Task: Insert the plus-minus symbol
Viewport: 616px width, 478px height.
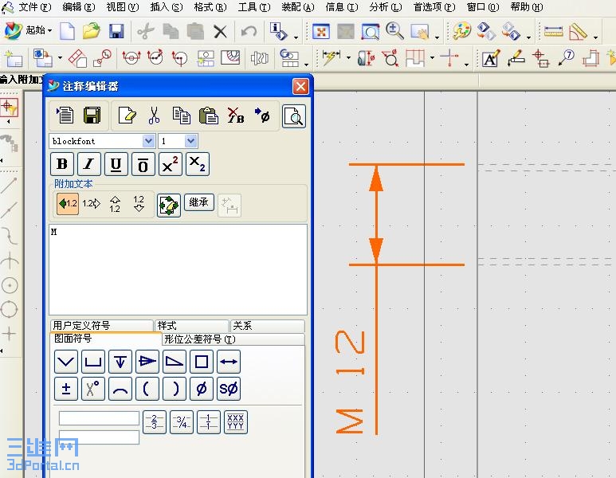Action: click(65, 389)
